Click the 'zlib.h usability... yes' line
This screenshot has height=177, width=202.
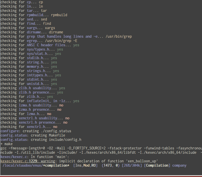[33, 88]
